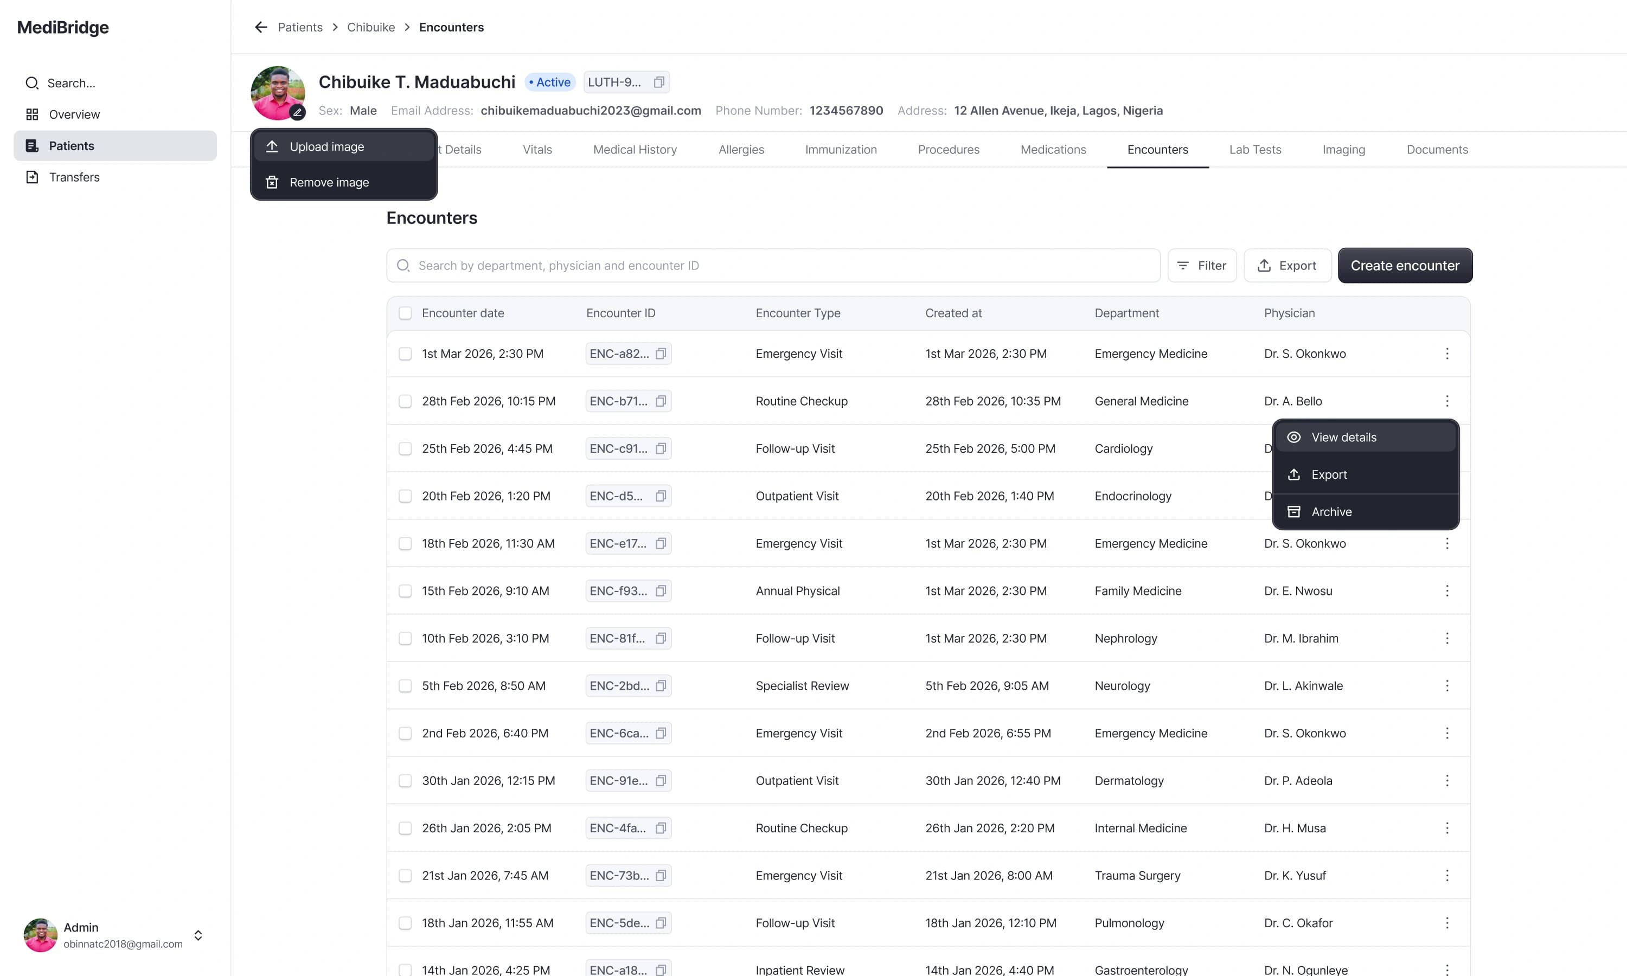Open Overview in the sidebar
Image resolution: width=1627 pixels, height=976 pixels.
(x=115, y=114)
